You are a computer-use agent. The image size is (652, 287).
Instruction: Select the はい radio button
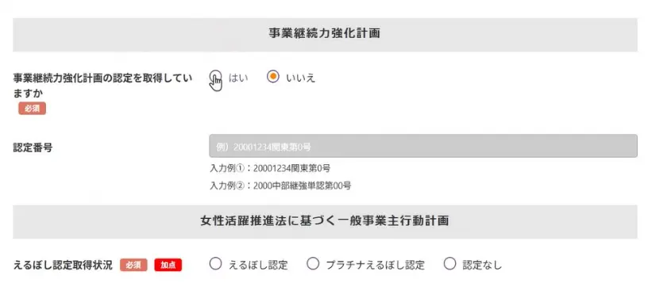[215, 77]
